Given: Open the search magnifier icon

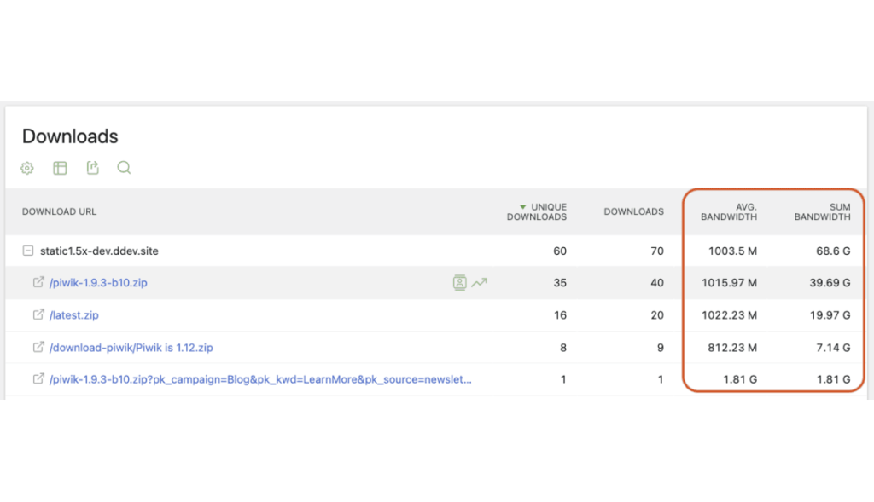Looking at the screenshot, I should pos(124,168).
